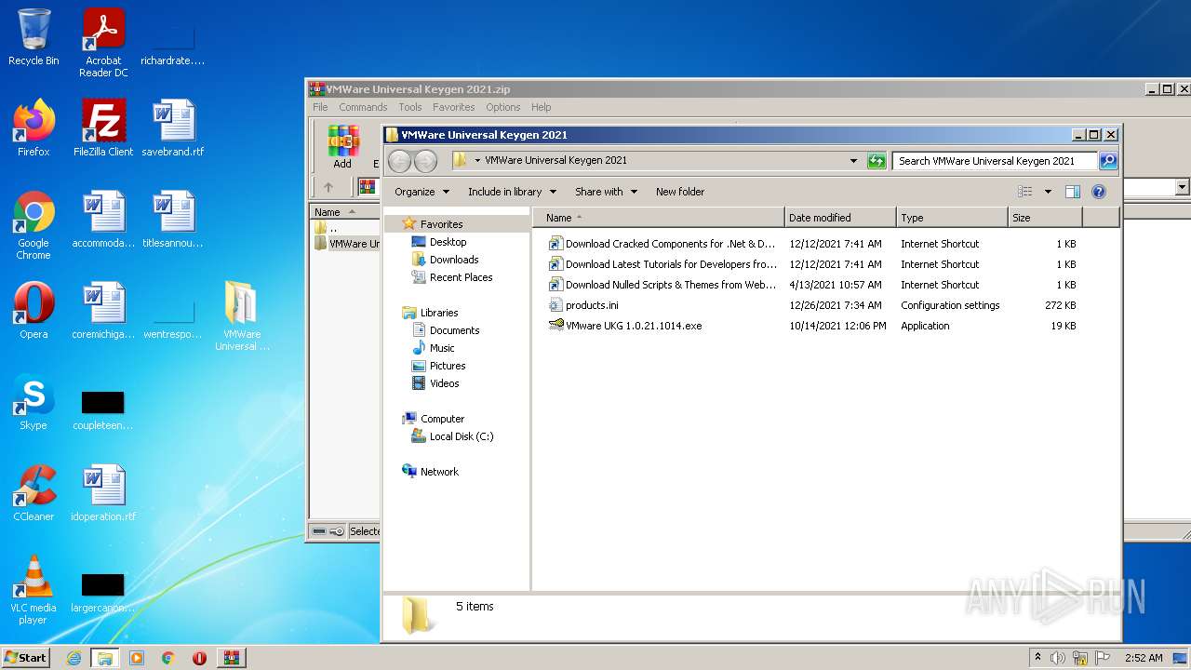
Task: Click the WinRAR Add toolbar icon
Action: coord(342,147)
